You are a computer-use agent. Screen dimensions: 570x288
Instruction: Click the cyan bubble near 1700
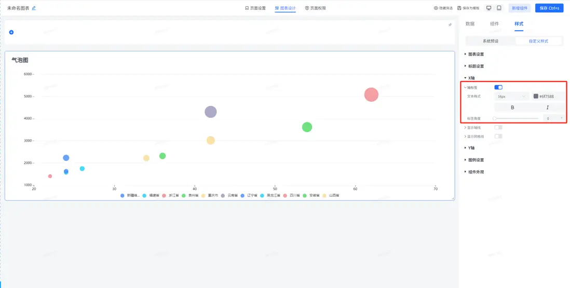[82, 169]
